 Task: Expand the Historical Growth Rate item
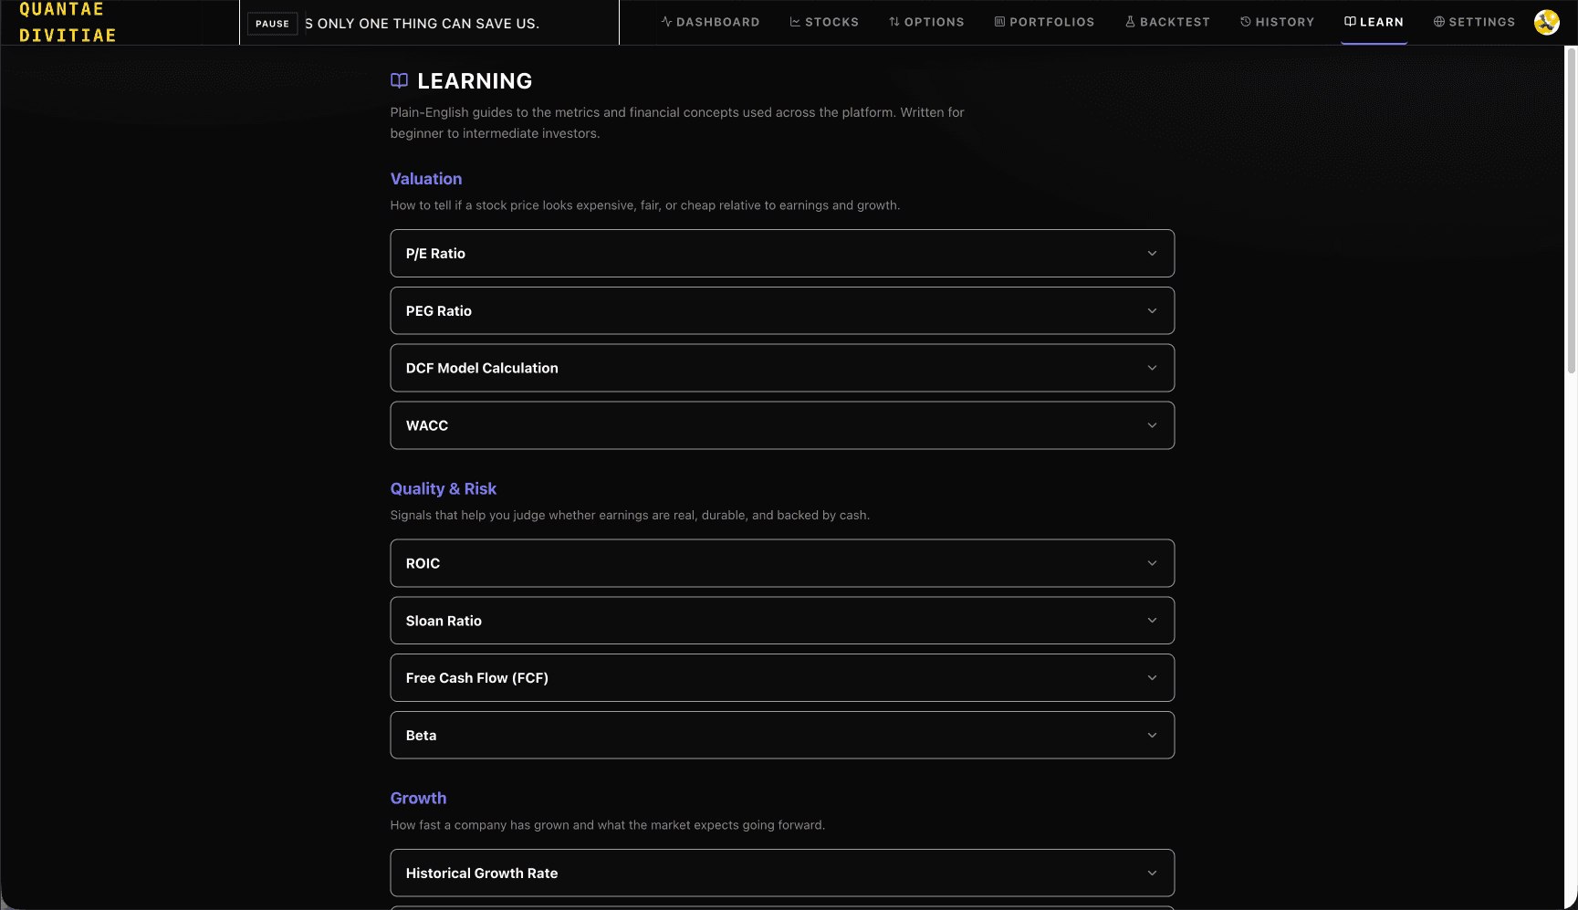pos(782,873)
